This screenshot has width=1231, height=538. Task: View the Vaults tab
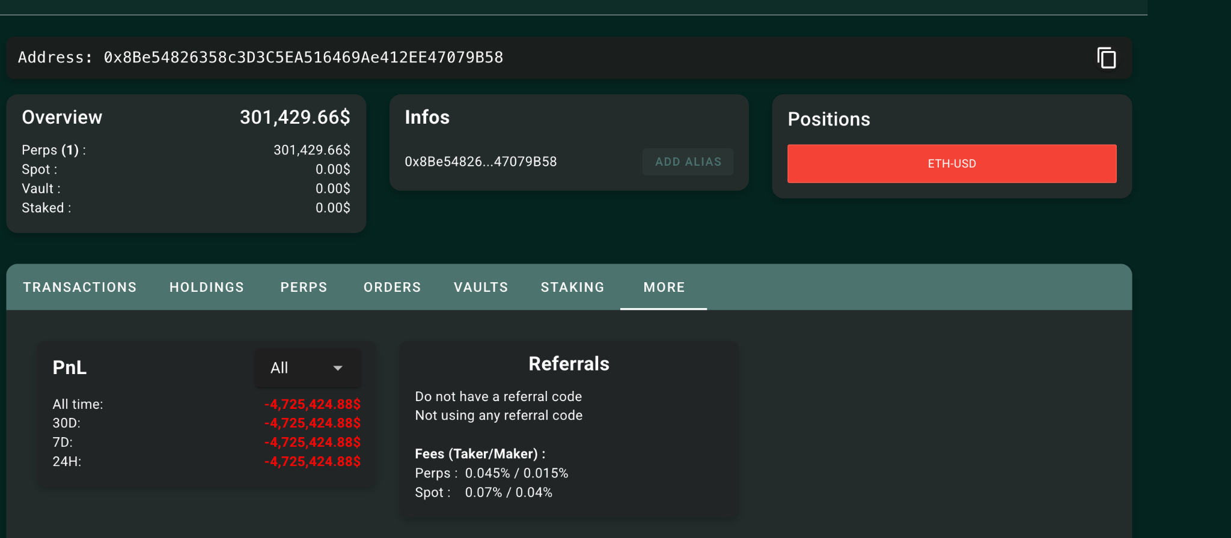click(x=481, y=287)
